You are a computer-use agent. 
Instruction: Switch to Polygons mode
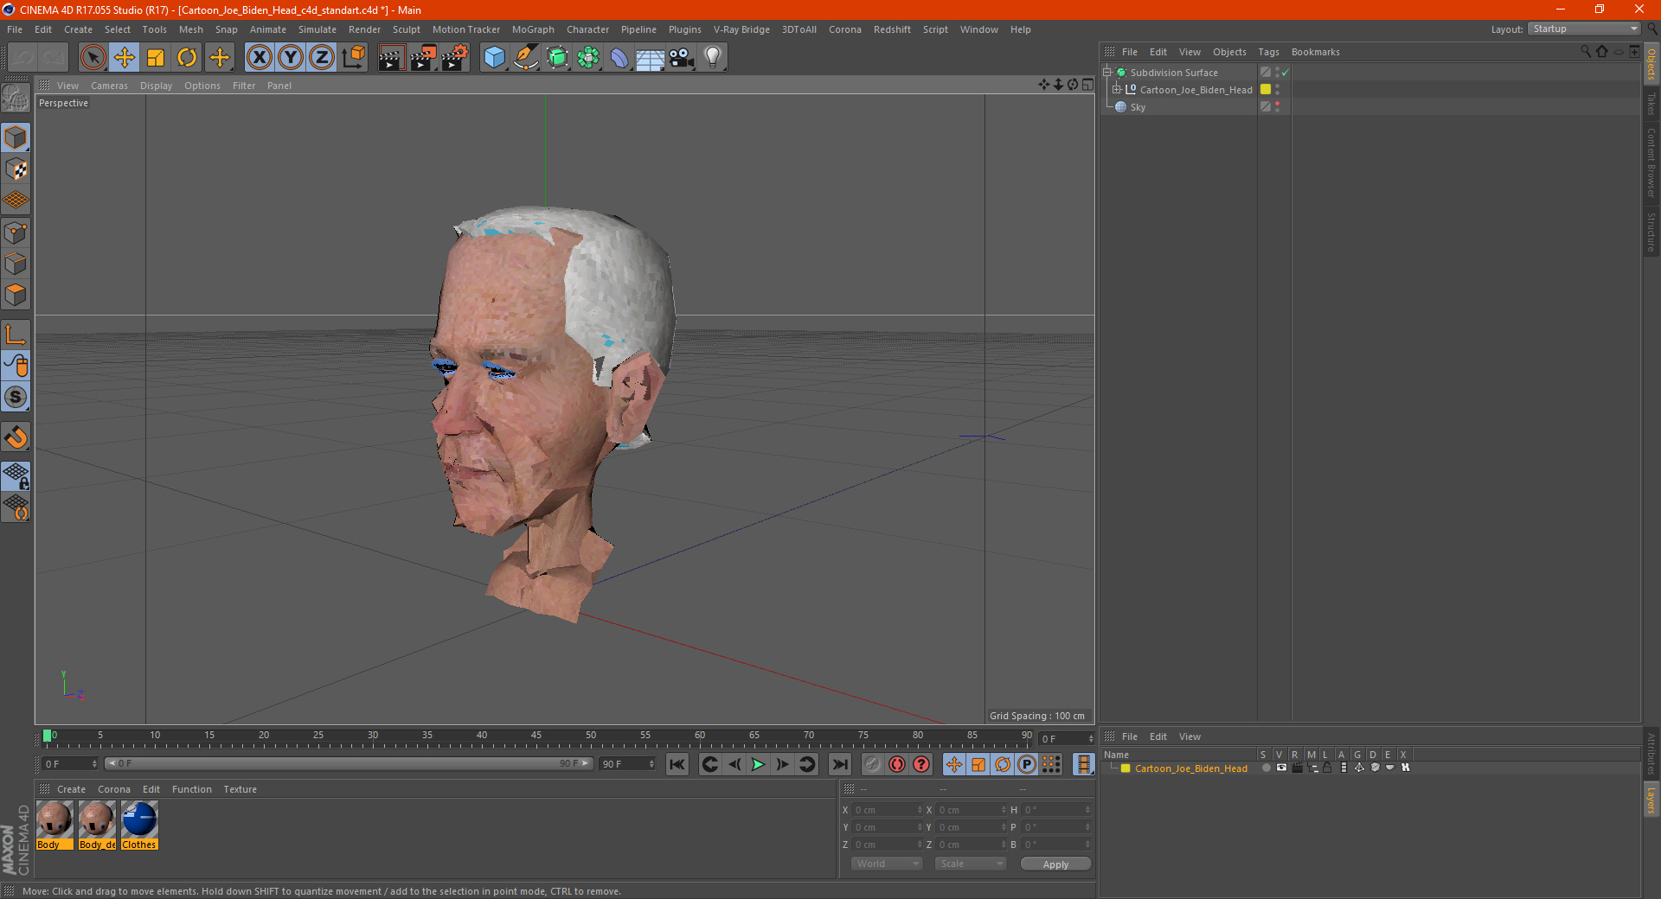[x=16, y=295]
